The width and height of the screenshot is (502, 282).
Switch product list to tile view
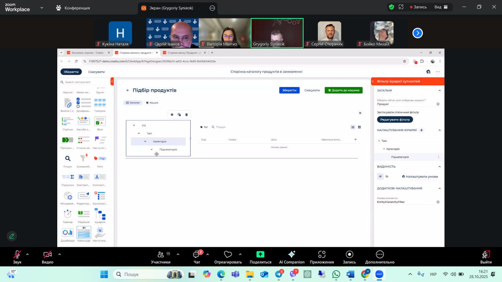[359, 127]
